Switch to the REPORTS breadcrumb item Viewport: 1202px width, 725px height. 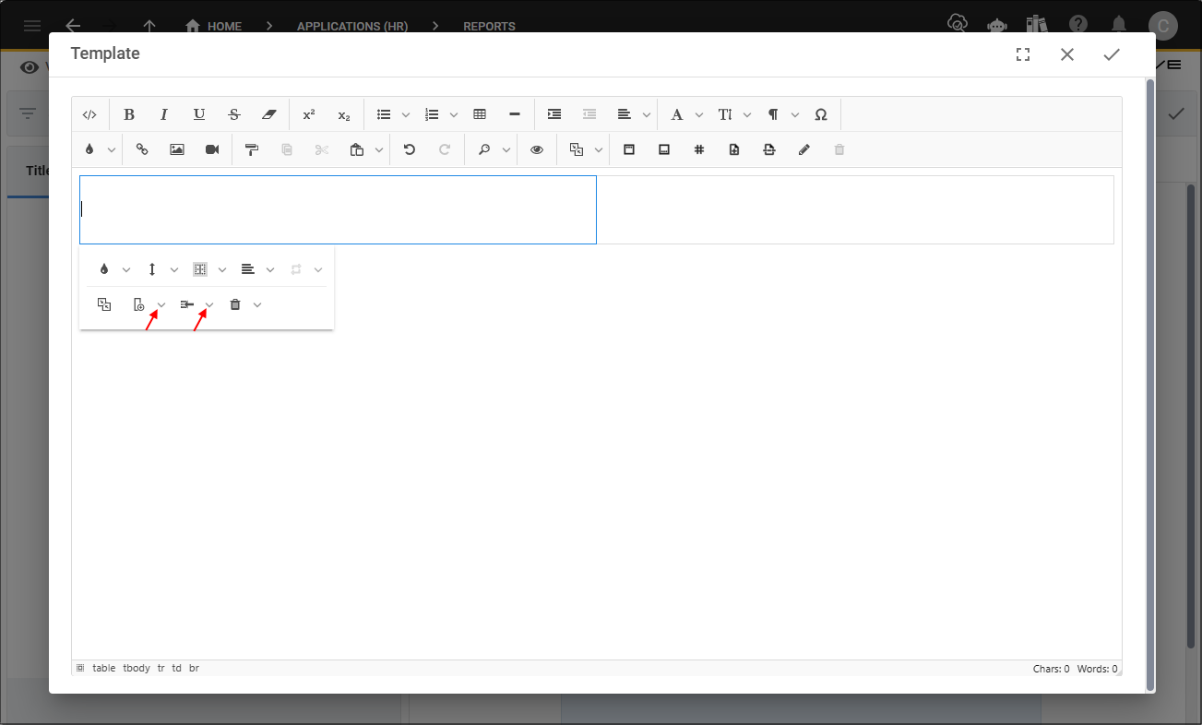click(489, 26)
